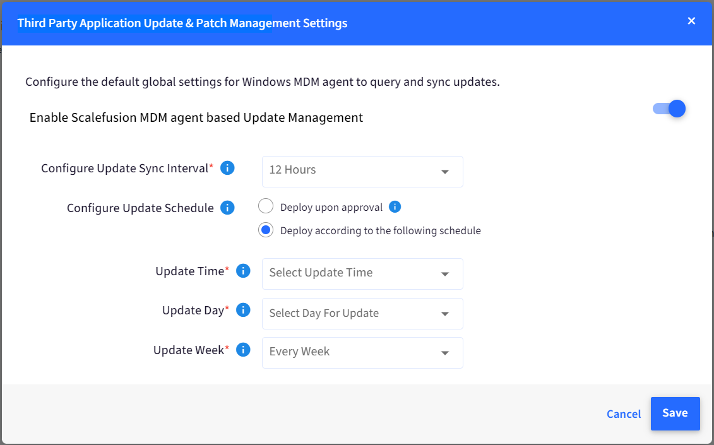
Task: Click info icon beside Update Time label
Action: click(x=243, y=271)
